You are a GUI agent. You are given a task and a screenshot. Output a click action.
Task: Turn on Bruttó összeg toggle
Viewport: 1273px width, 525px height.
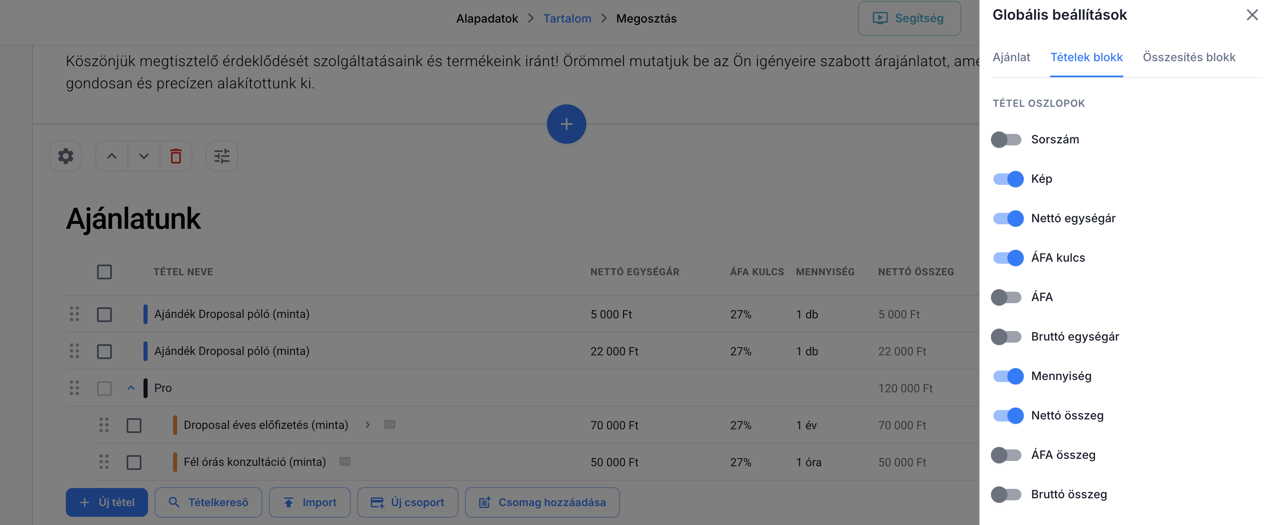[1006, 494]
